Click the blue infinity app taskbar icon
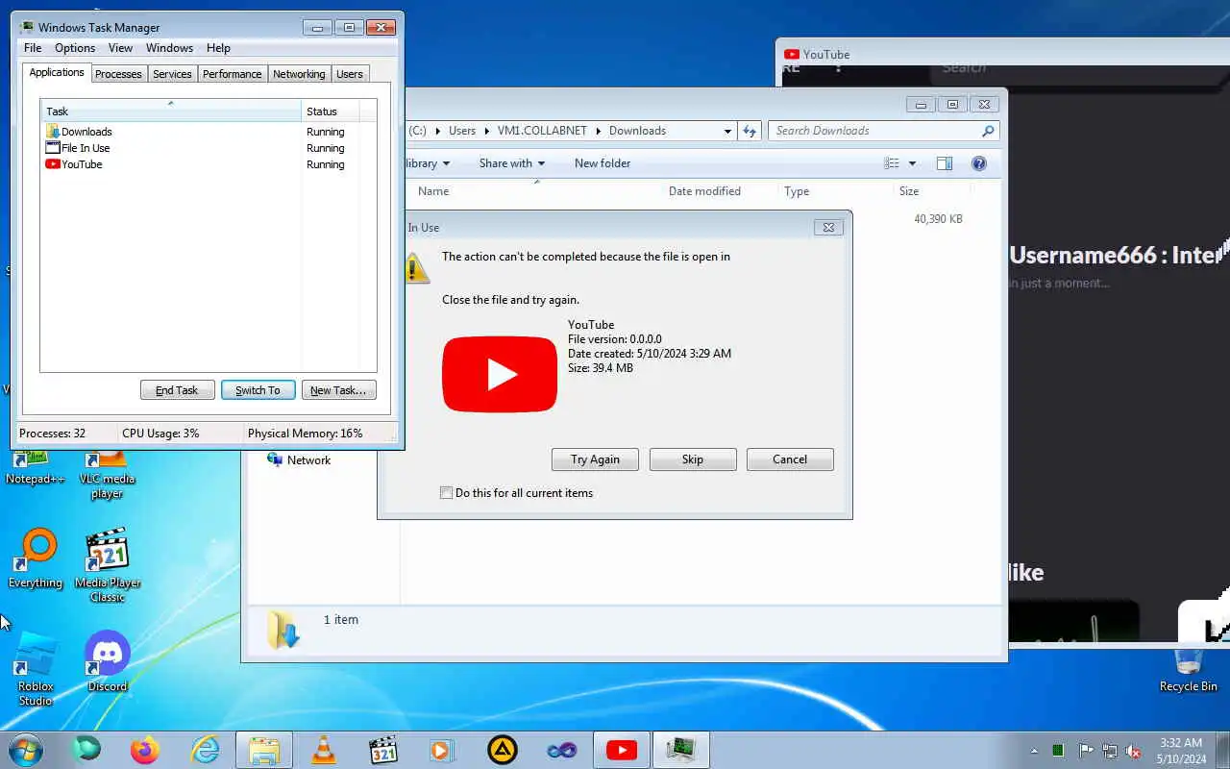This screenshot has width=1230, height=769. click(x=562, y=749)
